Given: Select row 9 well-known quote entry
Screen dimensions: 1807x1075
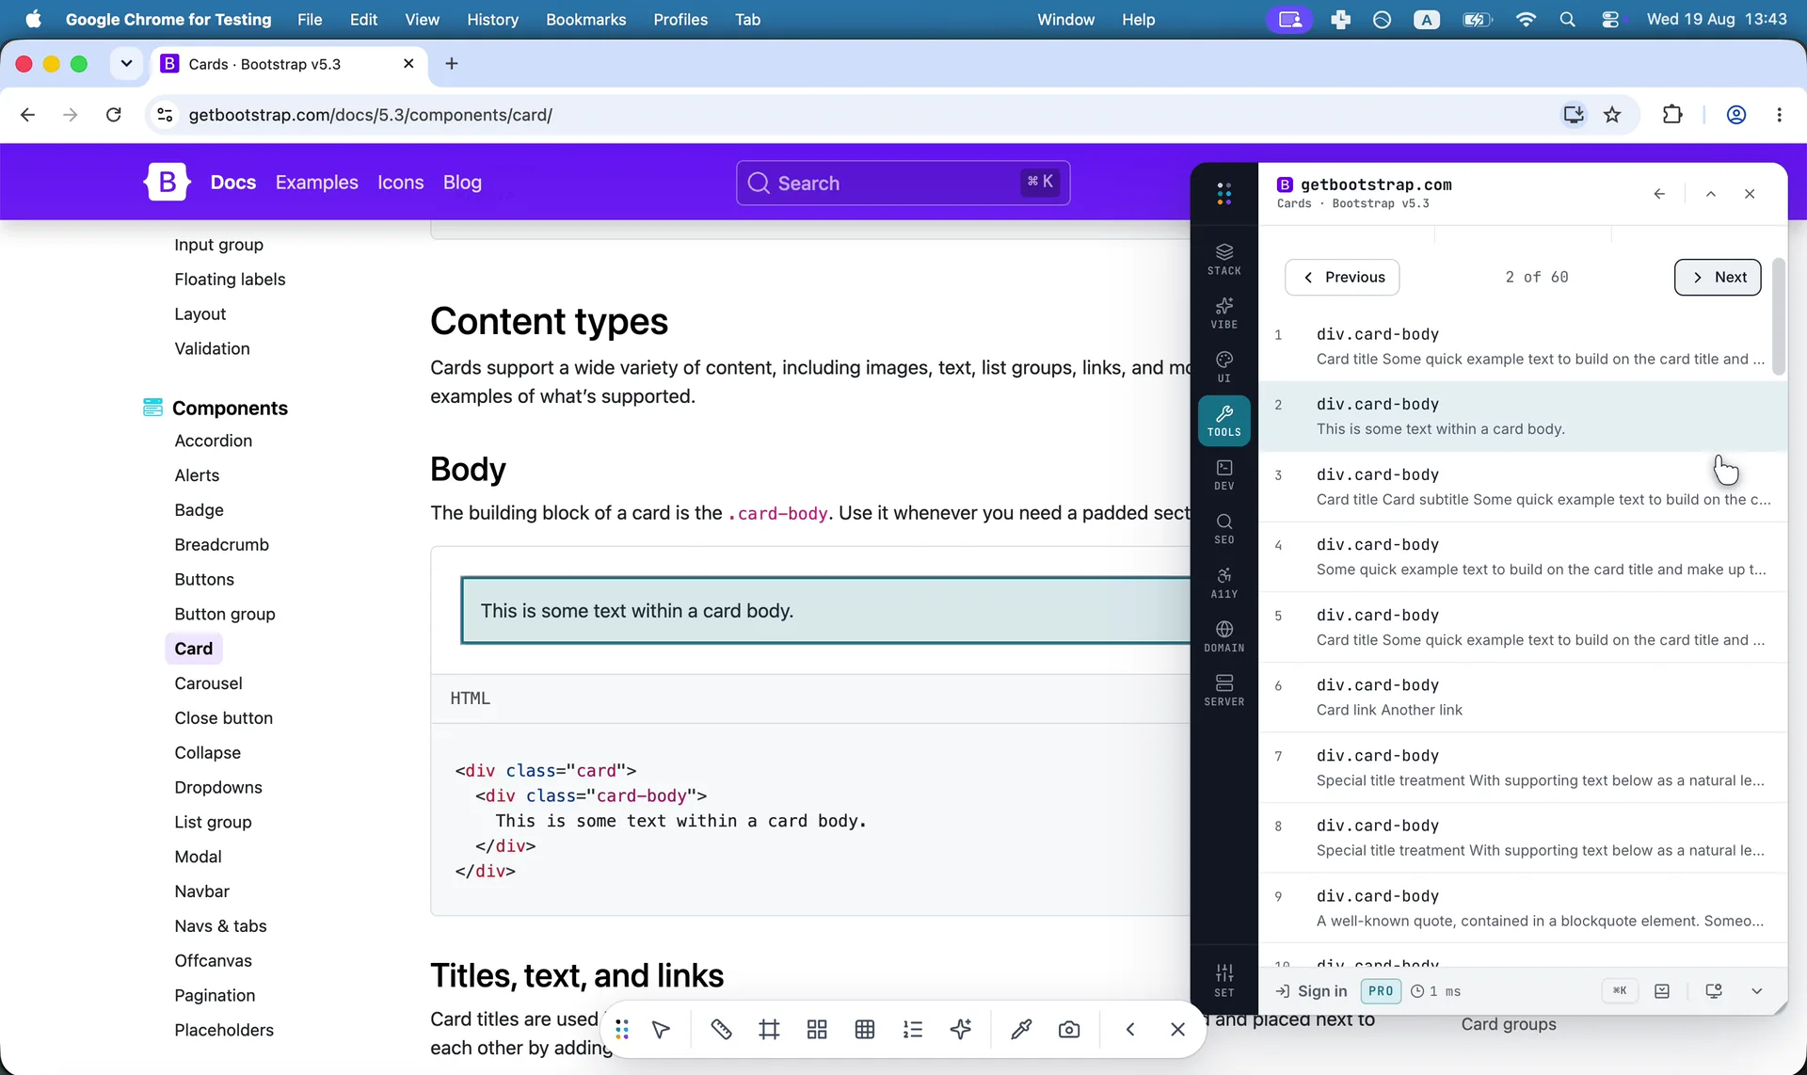Looking at the screenshot, I should click(1523, 908).
